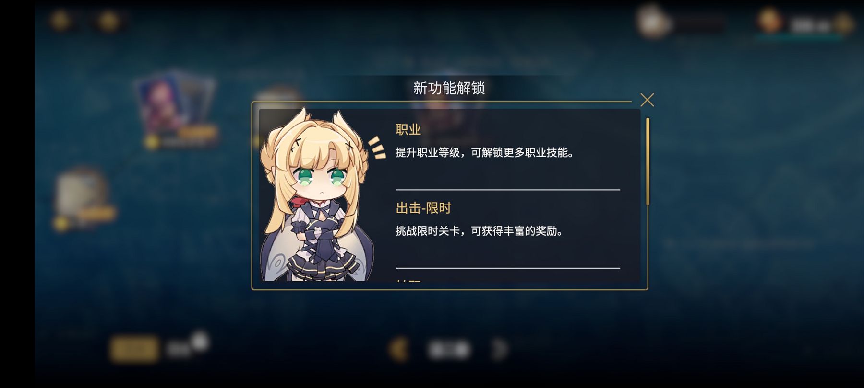Tap the second blurred gold icon at top-left
864x388 pixels.
108,21
